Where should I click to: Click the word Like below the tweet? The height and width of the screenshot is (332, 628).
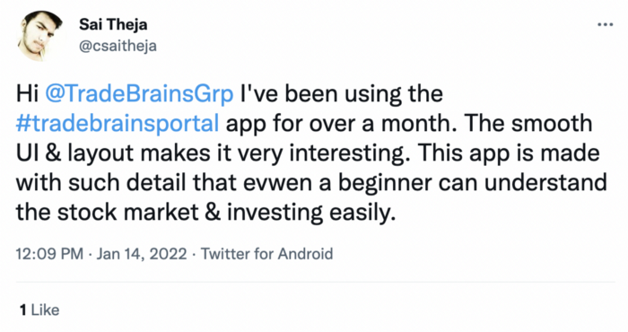45,310
